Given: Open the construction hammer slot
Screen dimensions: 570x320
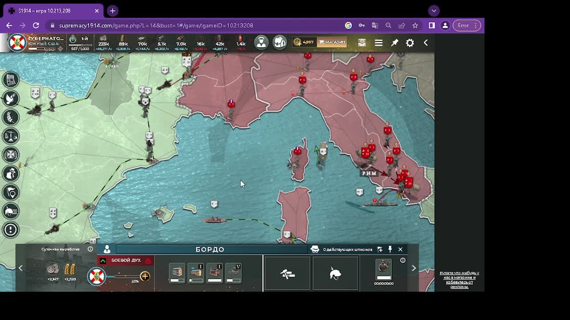Looking at the screenshot, I should [287, 274].
